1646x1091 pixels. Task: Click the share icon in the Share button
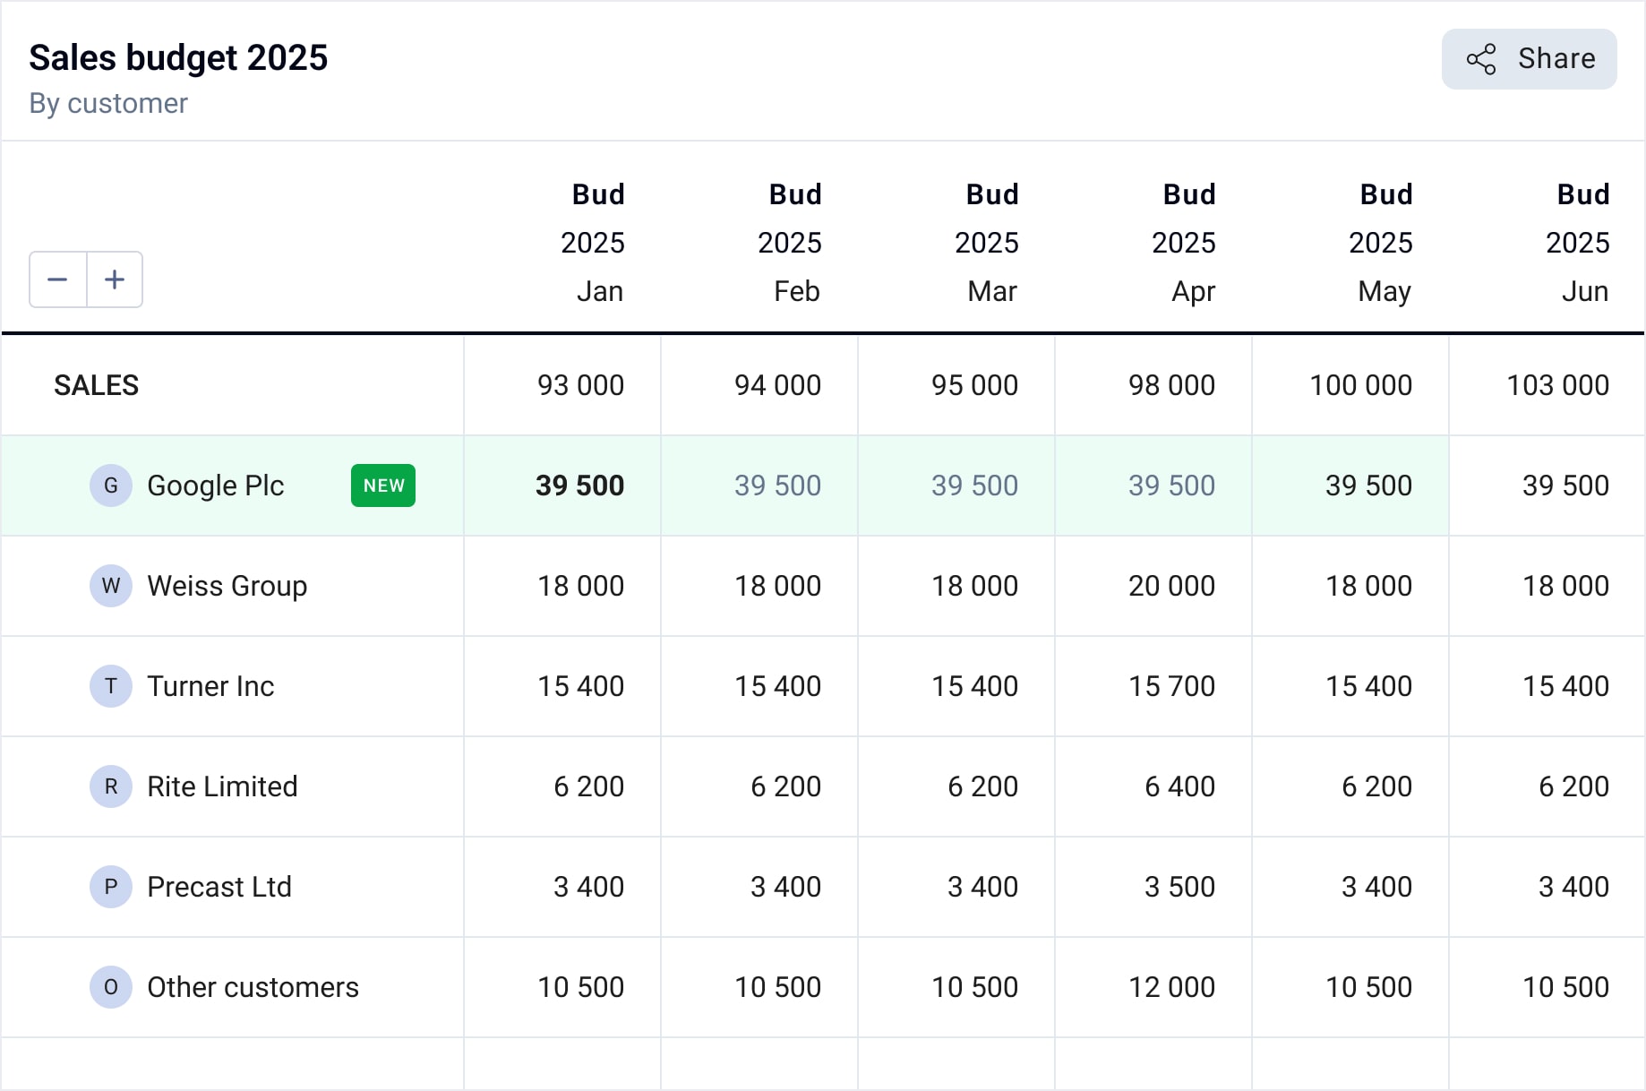(1481, 59)
